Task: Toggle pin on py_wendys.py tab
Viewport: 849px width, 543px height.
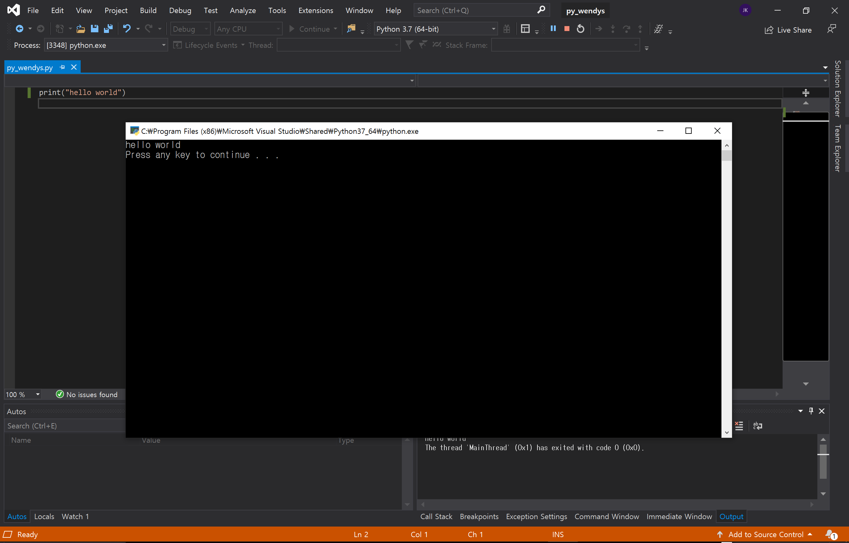Action: pyautogui.click(x=62, y=67)
